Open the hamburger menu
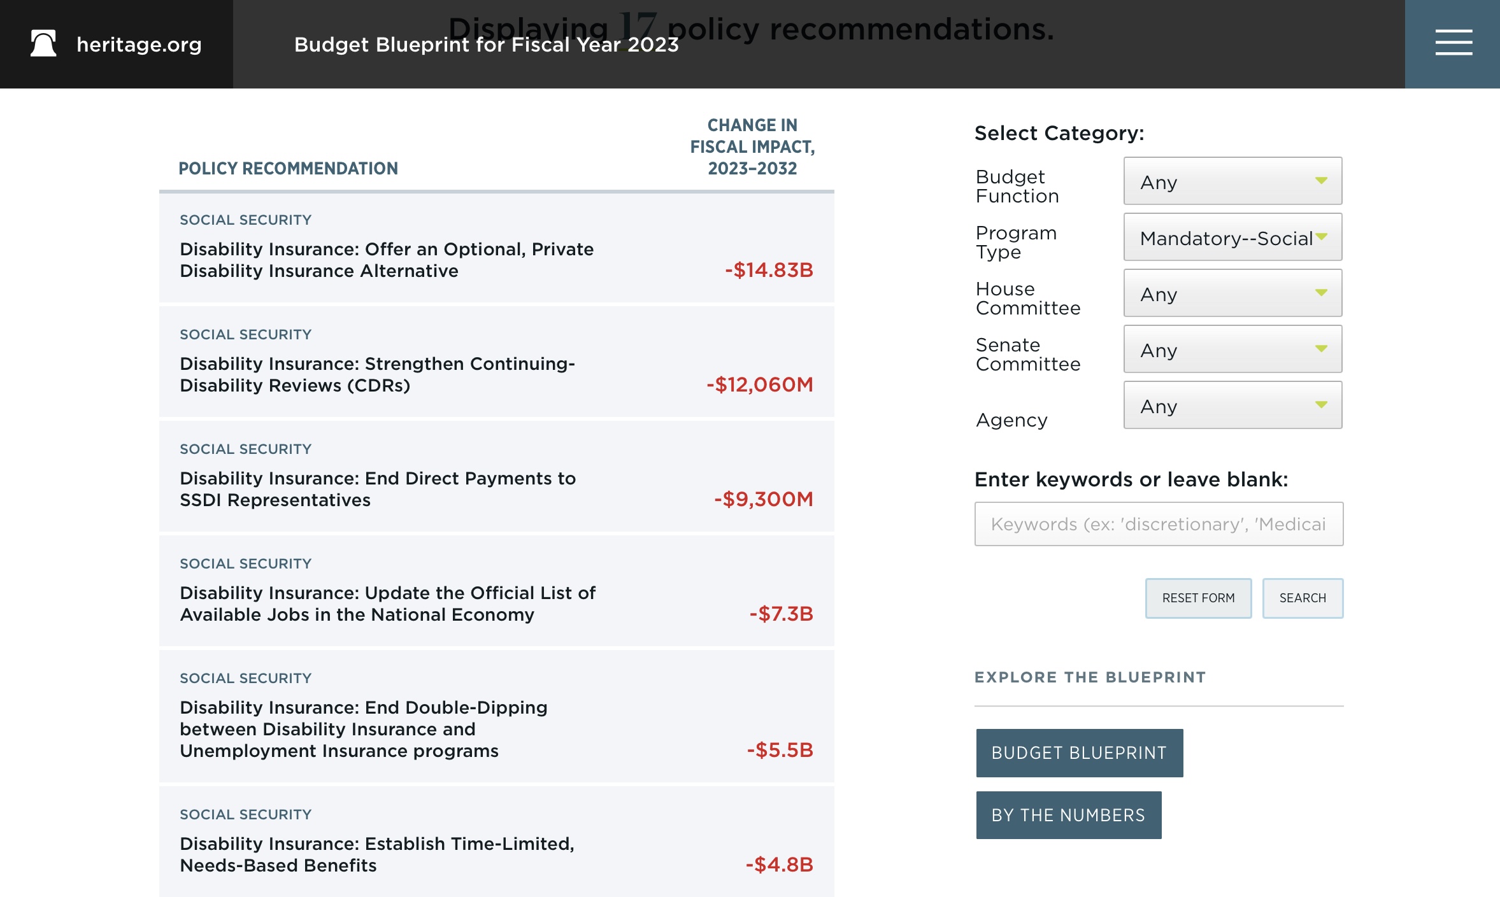The image size is (1500, 897). click(x=1453, y=43)
